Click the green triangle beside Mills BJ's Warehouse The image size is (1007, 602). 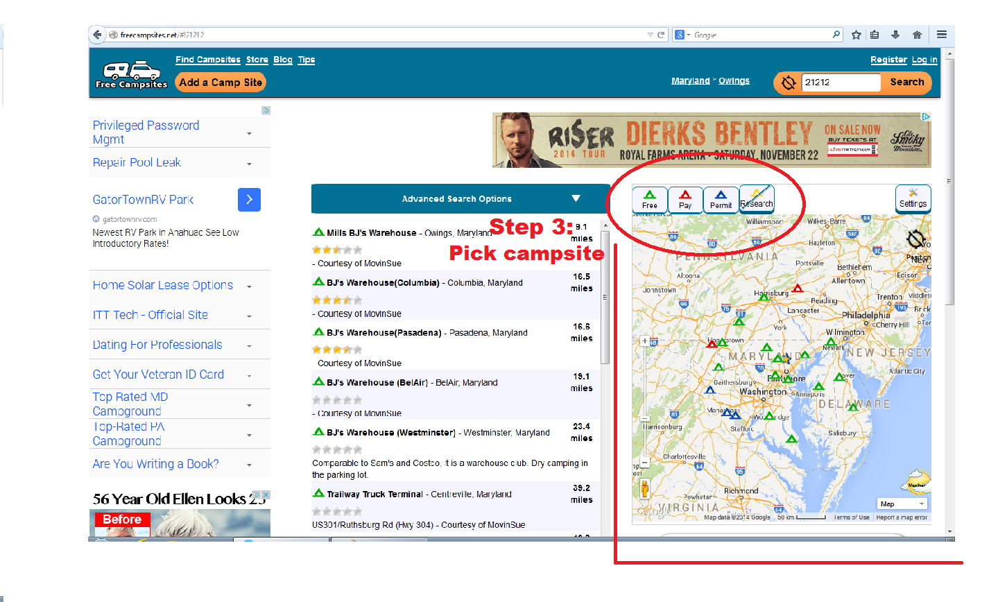[x=318, y=232]
